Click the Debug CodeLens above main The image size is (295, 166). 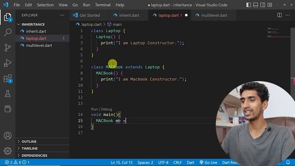pyautogui.click(x=106, y=109)
